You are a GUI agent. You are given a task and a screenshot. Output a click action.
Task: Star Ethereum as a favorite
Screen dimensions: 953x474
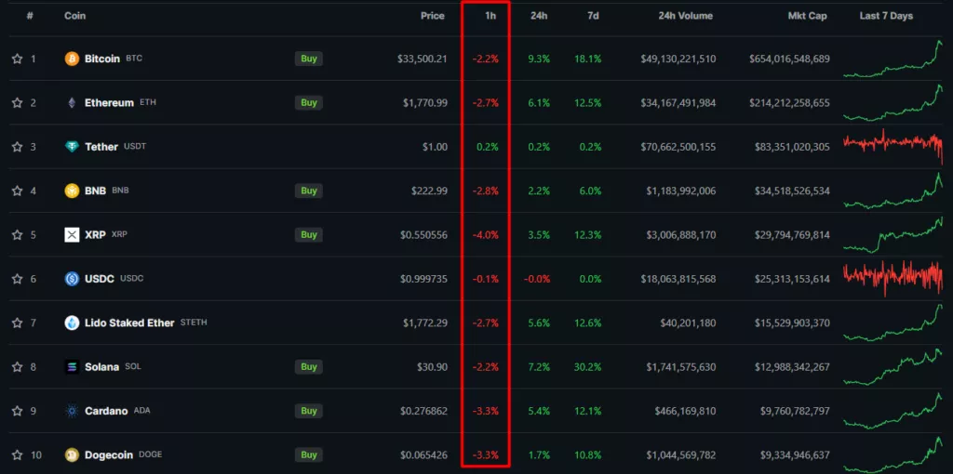coord(17,102)
